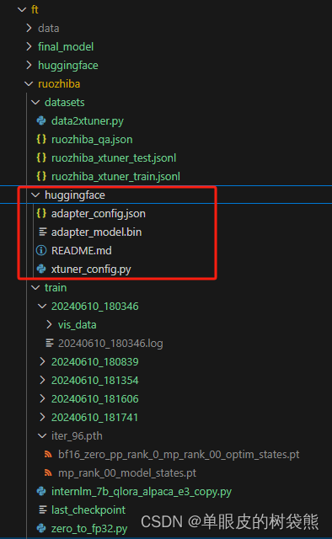Viewport: 332px width, 539px height.
Task: Select the datasets folder name
Action: [64, 103]
